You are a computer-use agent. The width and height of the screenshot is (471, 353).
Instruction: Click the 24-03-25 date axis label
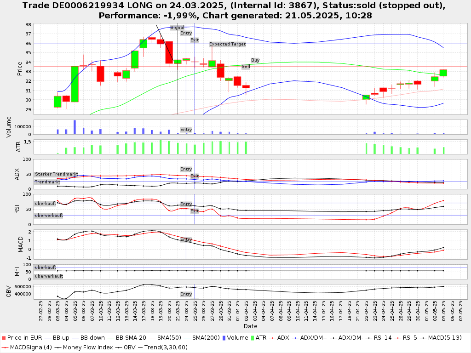[186, 312]
